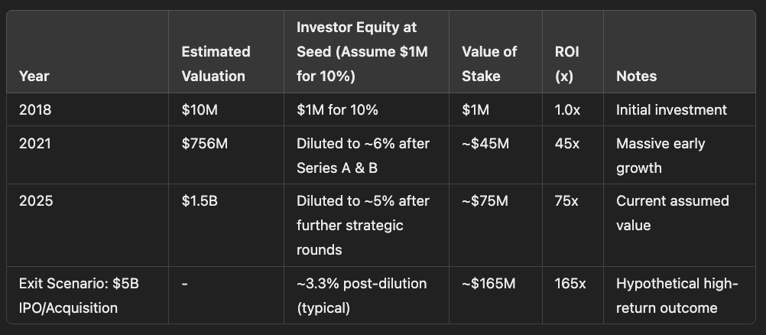
Task: Click the 165x ROI cell
Action: [x=570, y=284]
